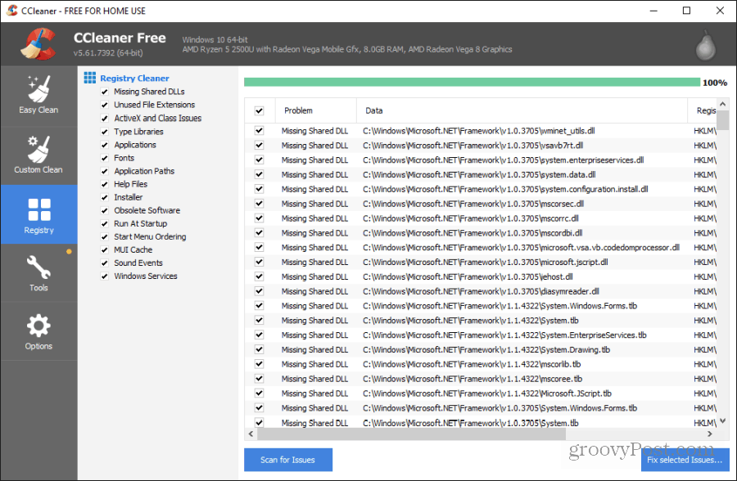
Task: Select system.configuration.install.dll data cell
Action: click(x=505, y=189)
